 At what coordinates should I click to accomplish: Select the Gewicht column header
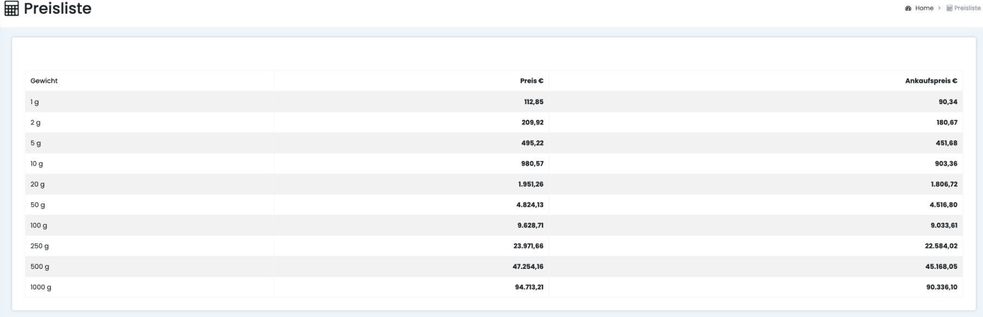[44, 81]
